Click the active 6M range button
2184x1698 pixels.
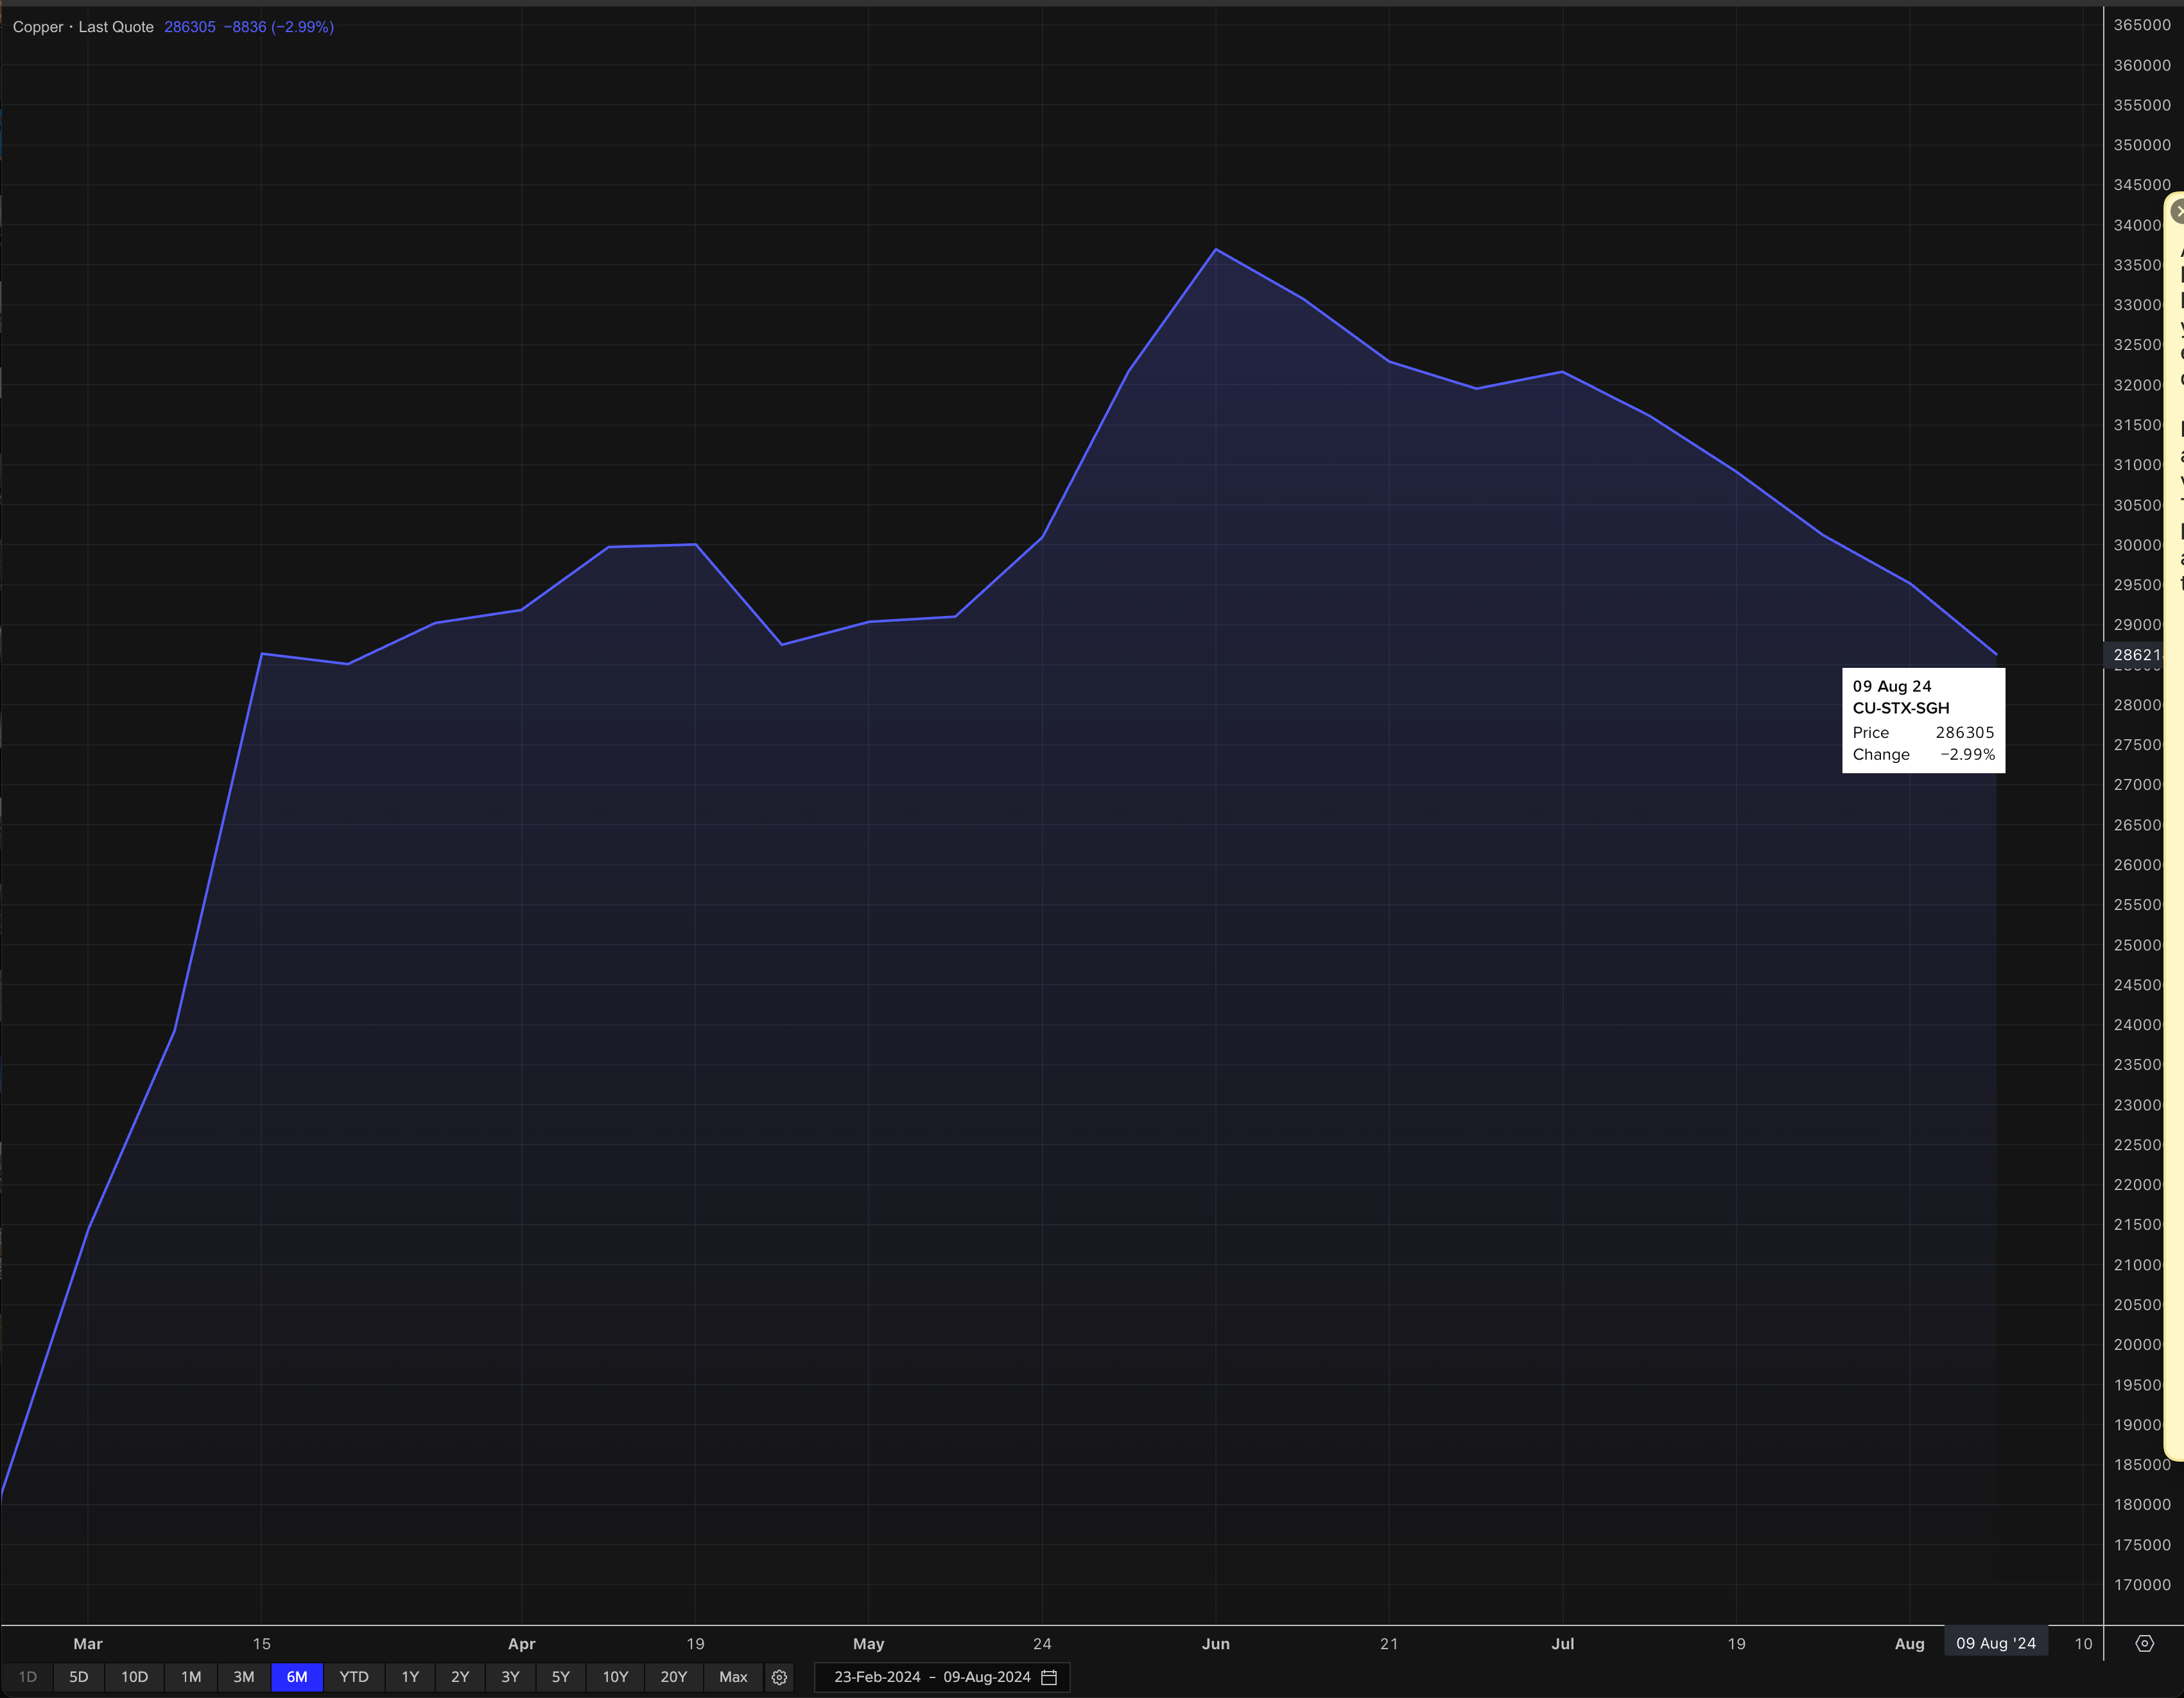tap(297, 1677)
